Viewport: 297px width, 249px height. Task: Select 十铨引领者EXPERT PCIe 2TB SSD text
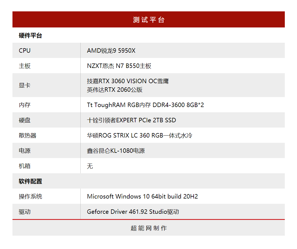click(x=131, y=120)
